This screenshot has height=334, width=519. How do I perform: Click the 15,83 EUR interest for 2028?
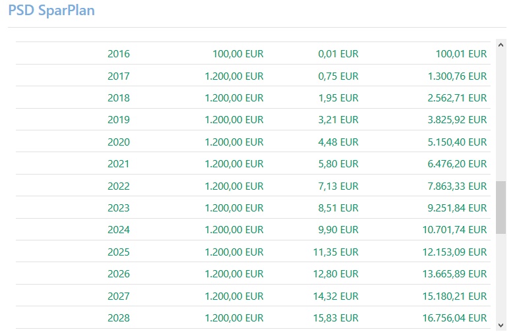point(335,318)
